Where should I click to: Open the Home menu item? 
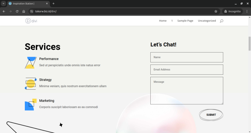point(163,21)
